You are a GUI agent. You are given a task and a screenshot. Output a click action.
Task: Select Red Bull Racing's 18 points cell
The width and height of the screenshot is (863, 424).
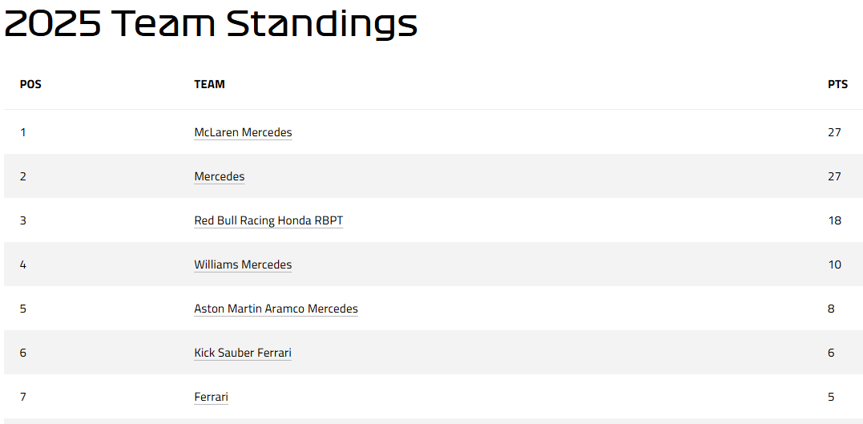834,220
